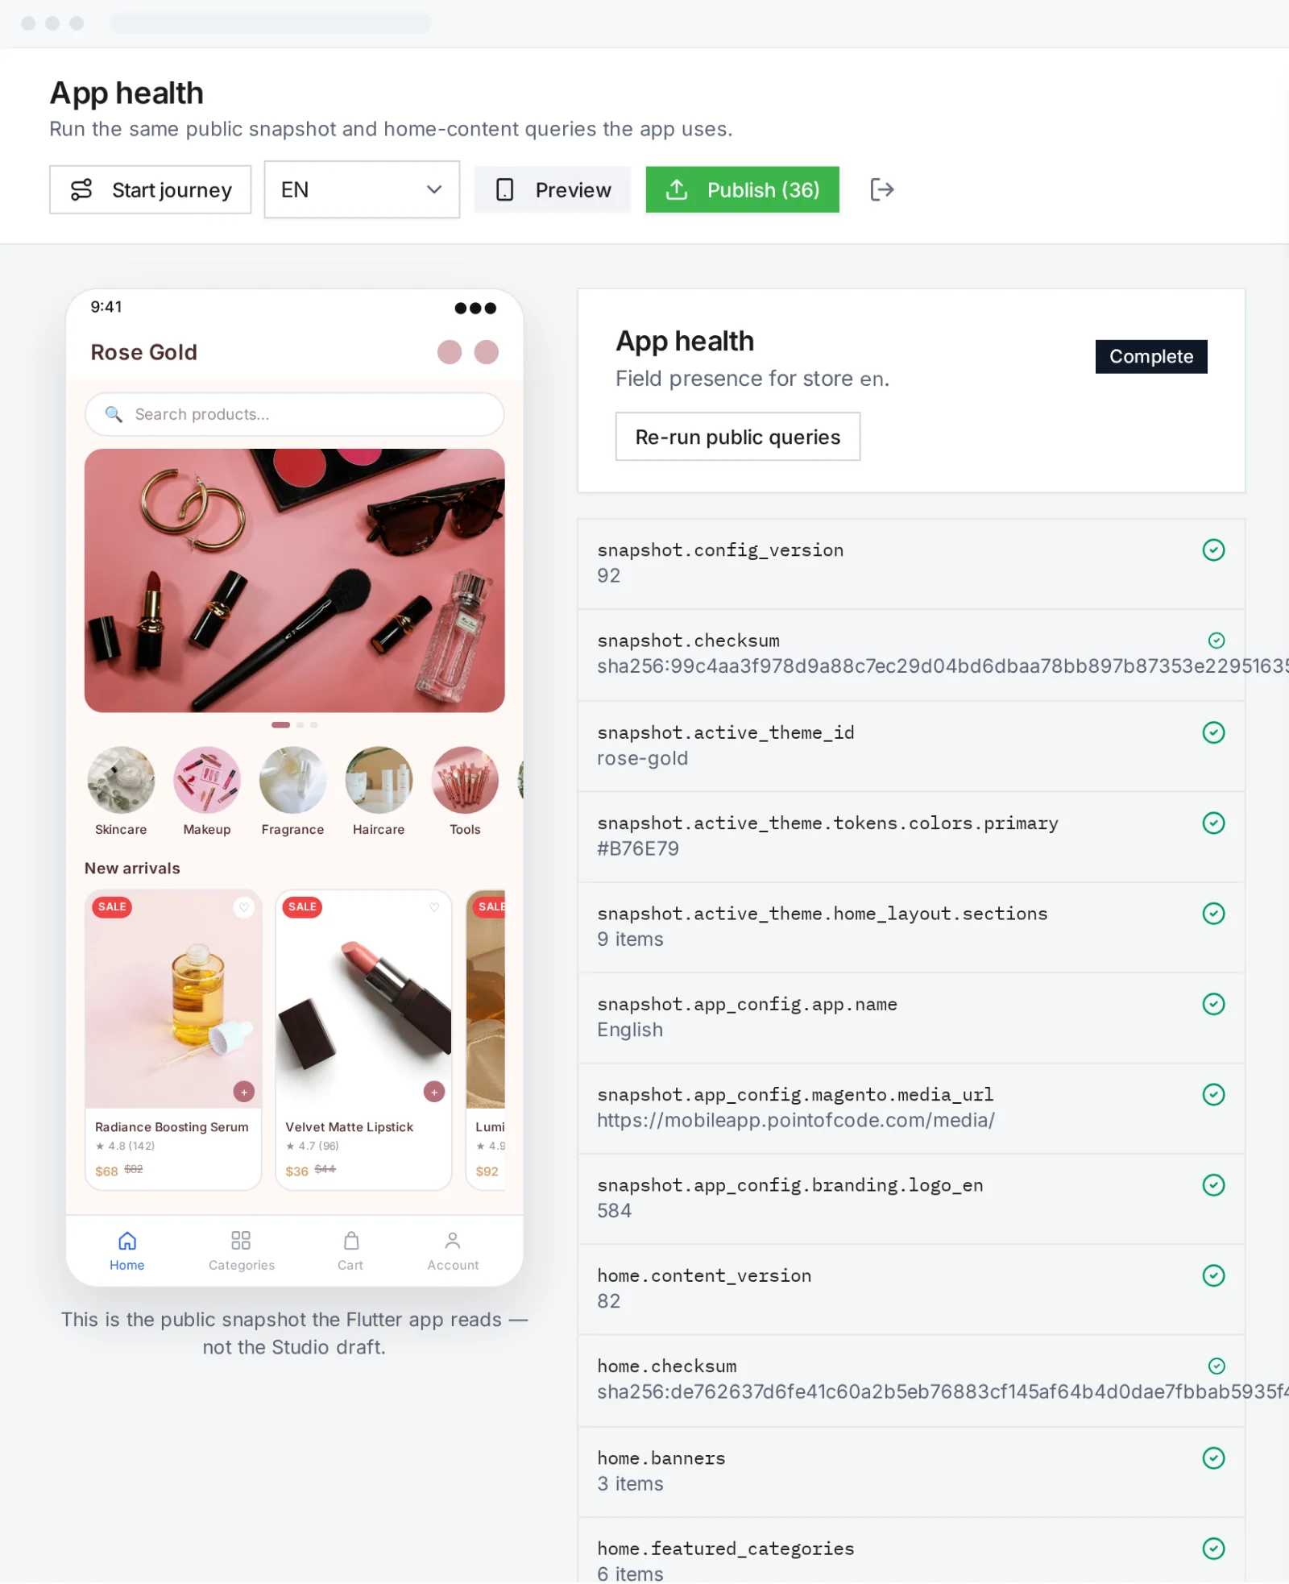Click the check icon for app_config.app.name
This screenshot has width=1289, height=1584.
[x=1213, y=1004]
